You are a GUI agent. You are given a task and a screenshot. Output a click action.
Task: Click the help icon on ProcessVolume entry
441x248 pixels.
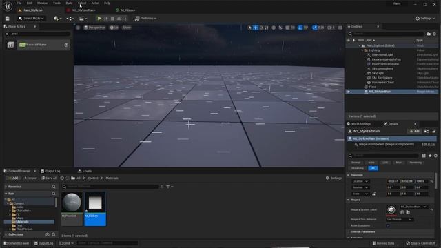click(66, 45)
